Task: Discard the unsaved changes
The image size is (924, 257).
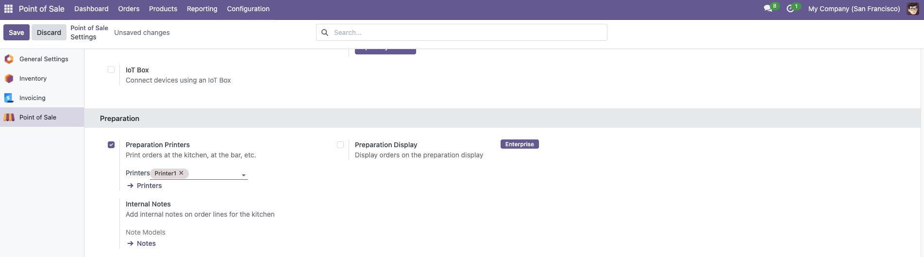Action: pyautogui.click(x=49, y=33)
